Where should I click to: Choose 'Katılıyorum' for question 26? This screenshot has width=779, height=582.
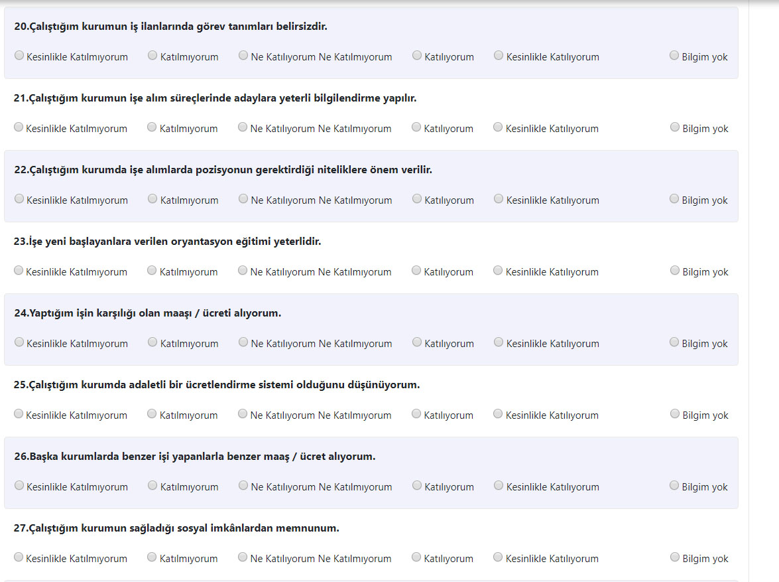point(417,486)
